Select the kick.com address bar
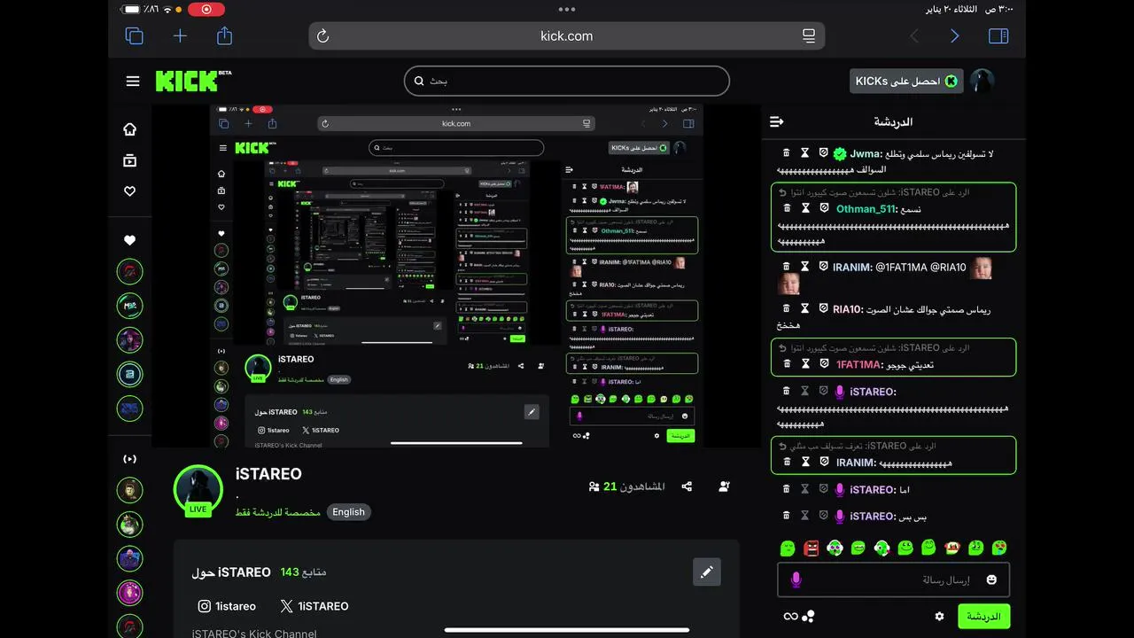Viewport: 1134px width, 638px height. click(567, 35)
